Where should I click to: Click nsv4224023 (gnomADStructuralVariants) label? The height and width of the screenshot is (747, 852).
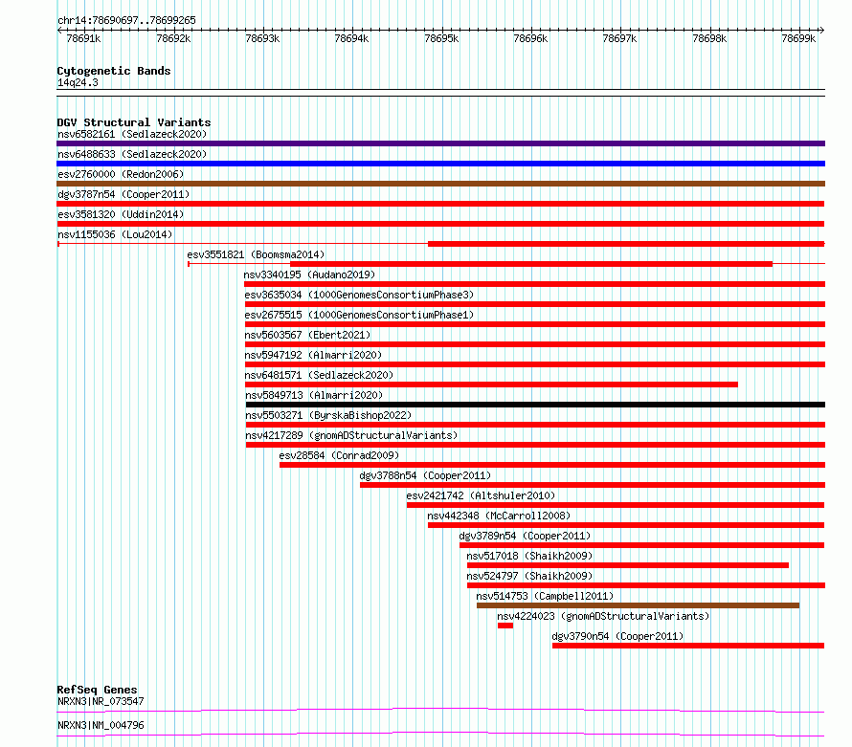point(603,616)
